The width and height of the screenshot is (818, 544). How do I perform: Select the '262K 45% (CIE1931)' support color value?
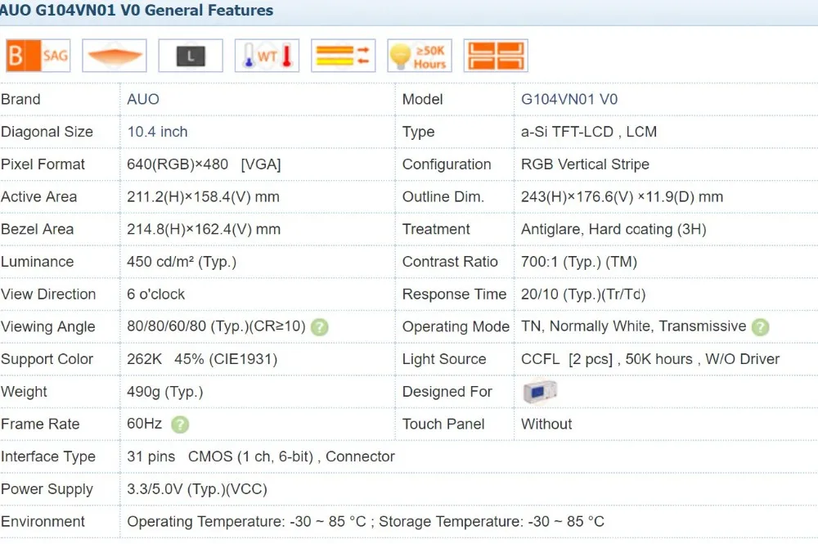(202, 359)
